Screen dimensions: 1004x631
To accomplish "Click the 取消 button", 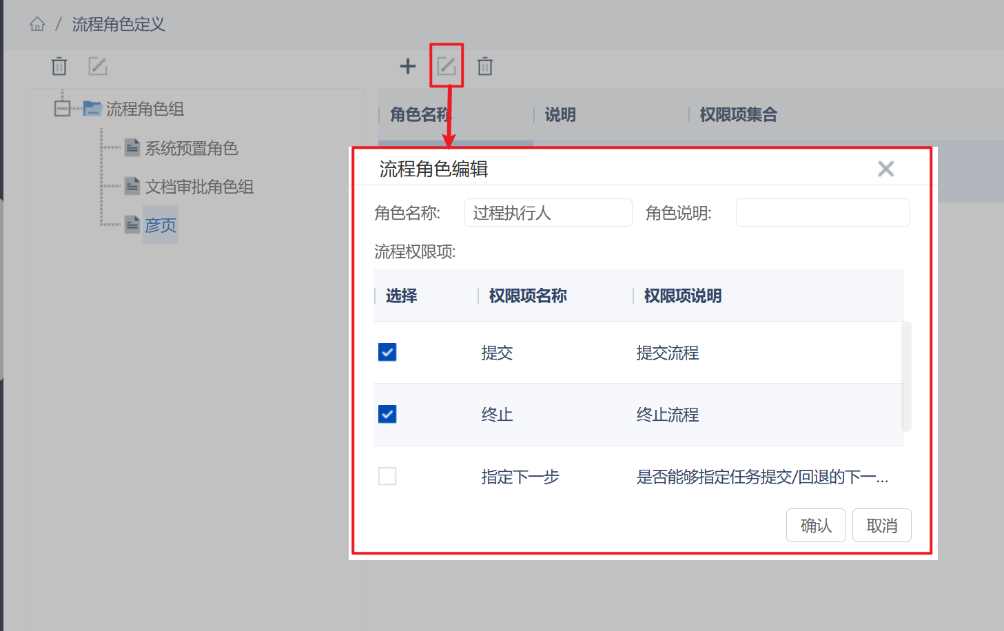I will (x=882, y=526).
